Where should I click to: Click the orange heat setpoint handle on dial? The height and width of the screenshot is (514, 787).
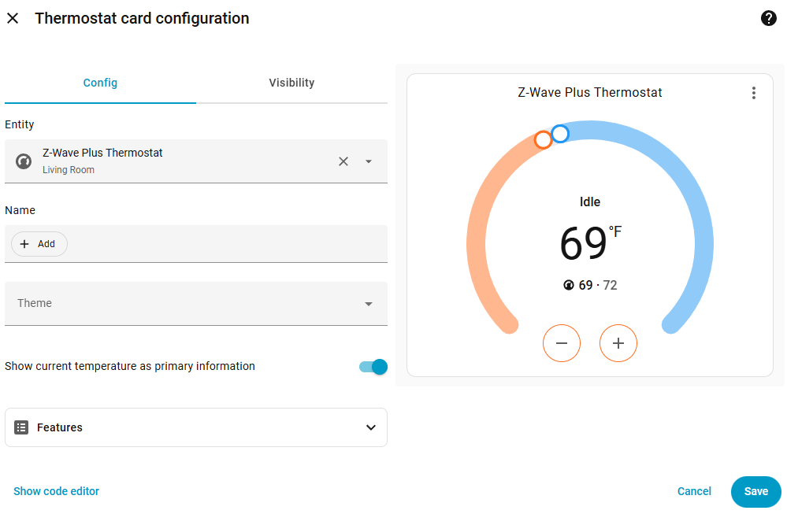[x=543, y=140]
